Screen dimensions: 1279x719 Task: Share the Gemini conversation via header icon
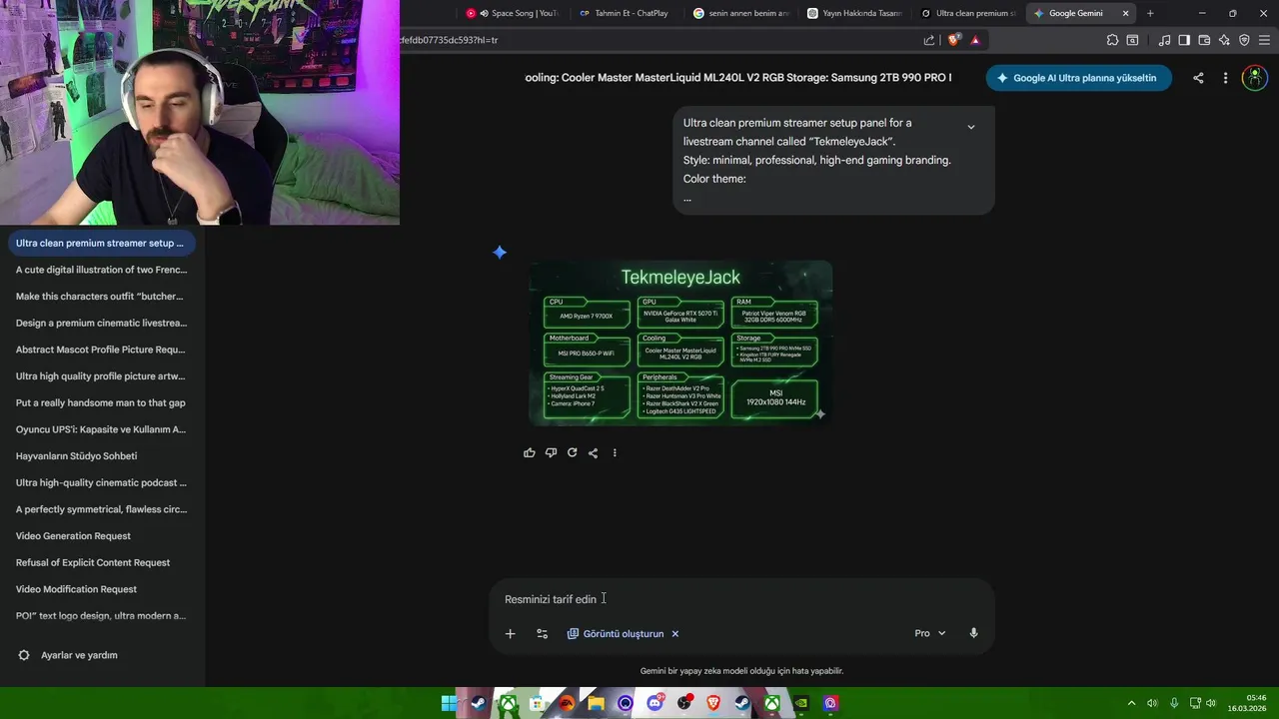coord(1198,78)
